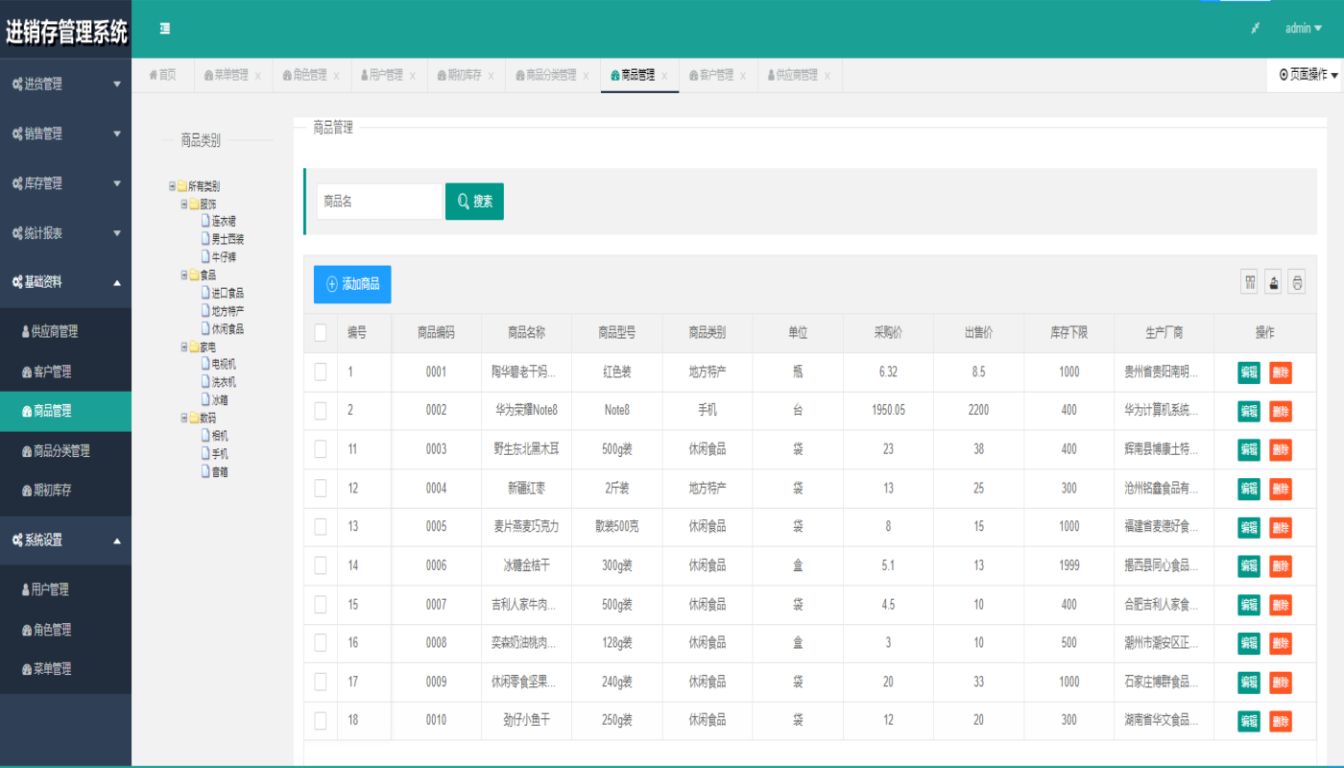Select 音箱 in the category tree
Screen dimensions: 1344x768
(x=220, y=472)
